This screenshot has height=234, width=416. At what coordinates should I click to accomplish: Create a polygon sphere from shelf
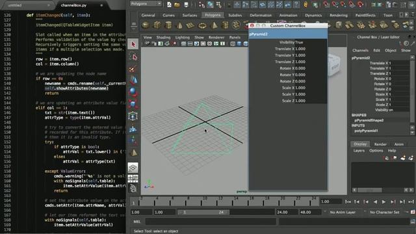pos(146,25)
